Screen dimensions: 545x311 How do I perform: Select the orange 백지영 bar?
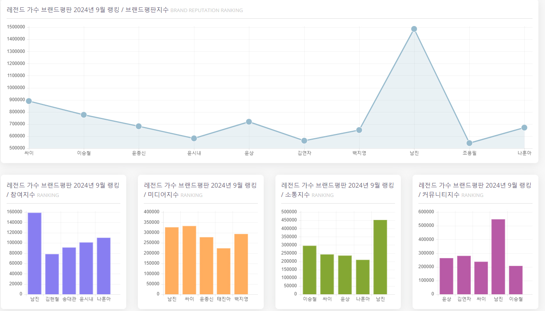click(x=241, y=264)
